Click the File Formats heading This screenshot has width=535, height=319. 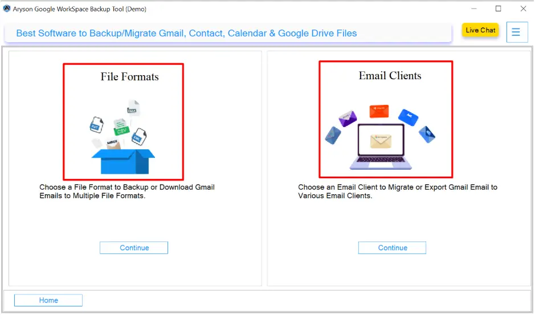[129, 77]
